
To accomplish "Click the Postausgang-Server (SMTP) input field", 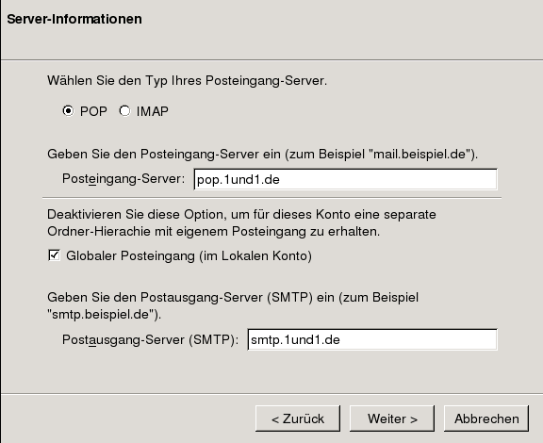I will (372, 339).
